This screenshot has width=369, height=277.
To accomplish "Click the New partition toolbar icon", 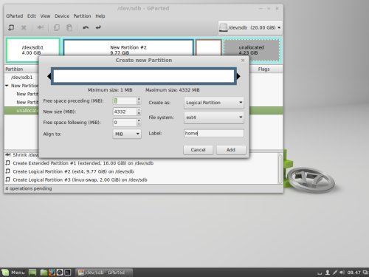I will [x=11, y=27].
